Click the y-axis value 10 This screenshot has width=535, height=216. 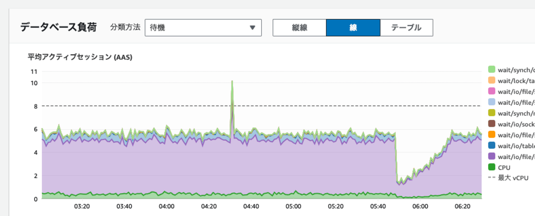click(34, 83)
